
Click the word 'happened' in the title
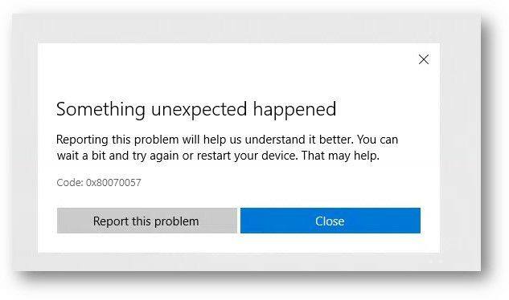[294, 110]
